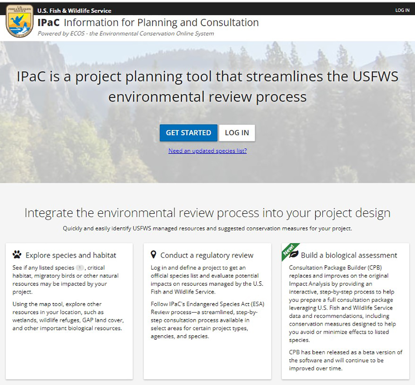This screenshot has width=415, height=385.
Task: Click the U.S. Fish & Wildlife Service logo
Action: point(20,21)
